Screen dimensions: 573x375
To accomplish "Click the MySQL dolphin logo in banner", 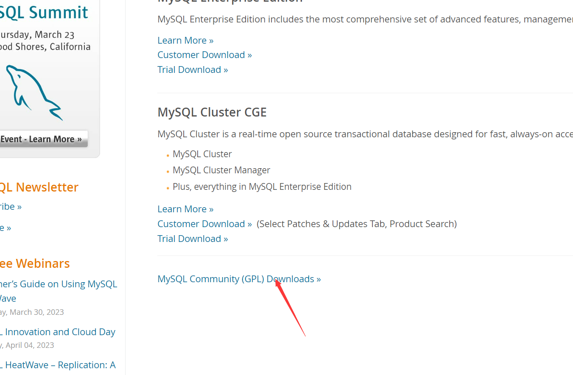I will point(35,92).
